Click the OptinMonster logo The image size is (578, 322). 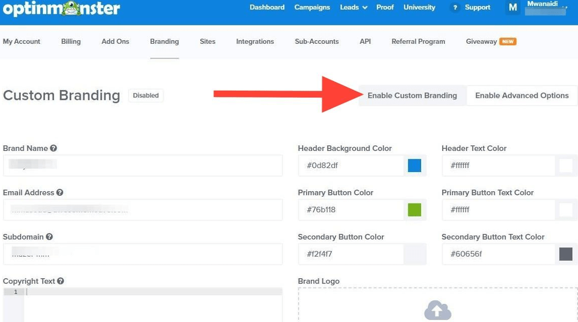pyautogui.click(x=61, y=8)
